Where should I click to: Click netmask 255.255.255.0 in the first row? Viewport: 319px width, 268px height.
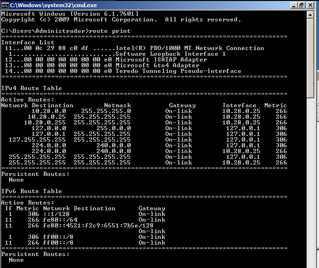(x=106, y=111)
